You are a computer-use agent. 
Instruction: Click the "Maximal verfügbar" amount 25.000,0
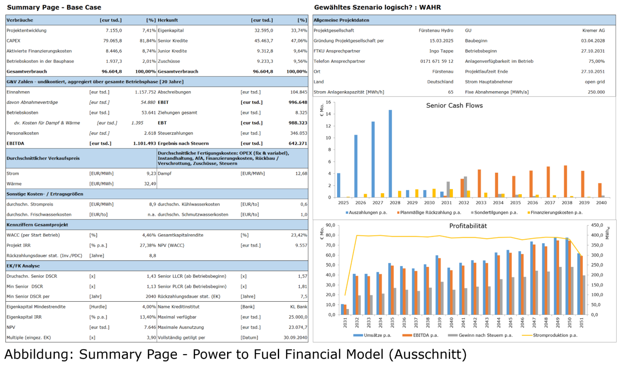pyautogui.click(x=298, y=317)
